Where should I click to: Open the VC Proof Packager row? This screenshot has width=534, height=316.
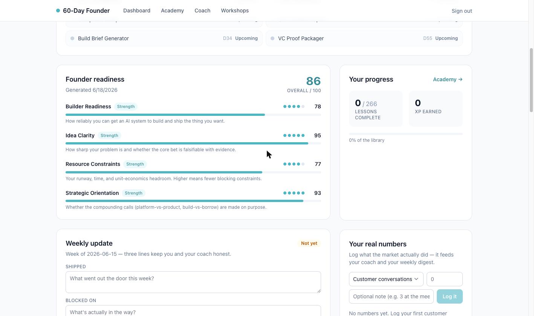[364, 38]
